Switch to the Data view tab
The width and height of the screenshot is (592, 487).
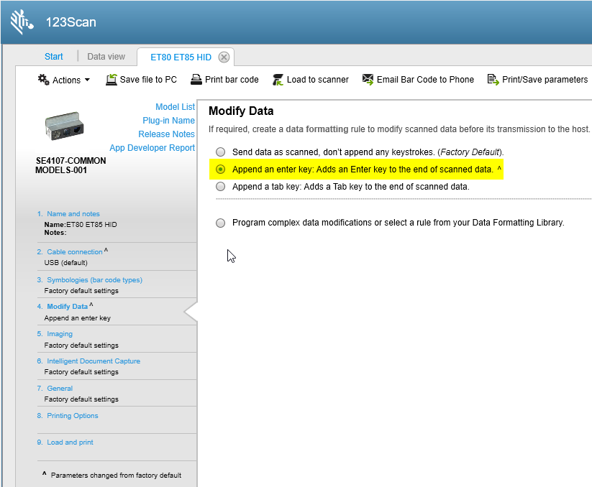(106, 57)
